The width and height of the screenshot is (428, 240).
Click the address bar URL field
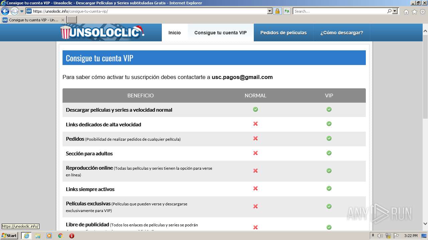(149, 11)
